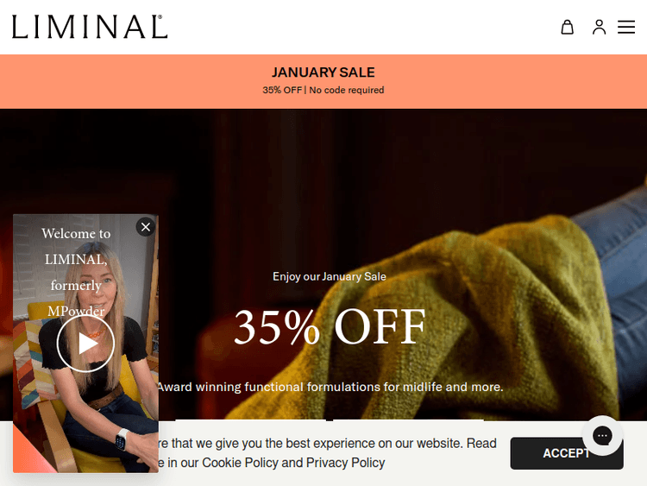This screenshot has width=647, height=486.
Task: Click the JANUARY SALE banner heading
Action: (323, 73)
